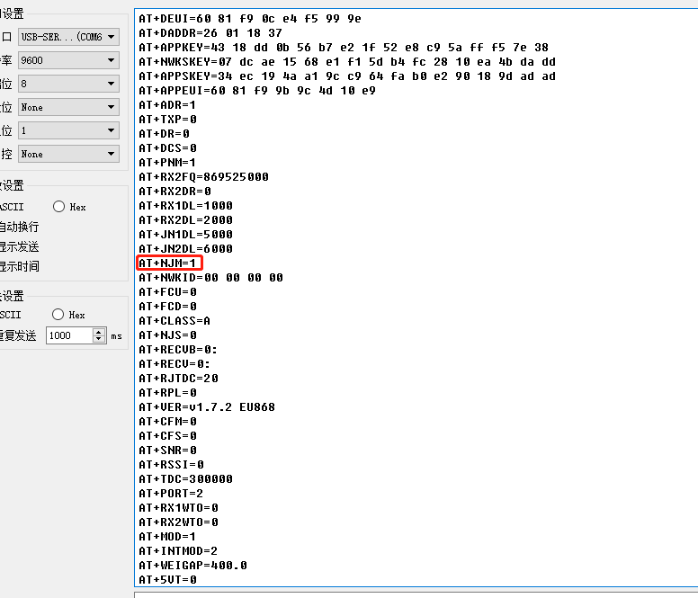The image size is (698, 598).
Task: Click the AT+PNM=1 line
Action: point(167,163)
